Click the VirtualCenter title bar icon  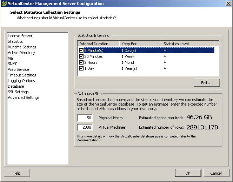tap(4, 4)
